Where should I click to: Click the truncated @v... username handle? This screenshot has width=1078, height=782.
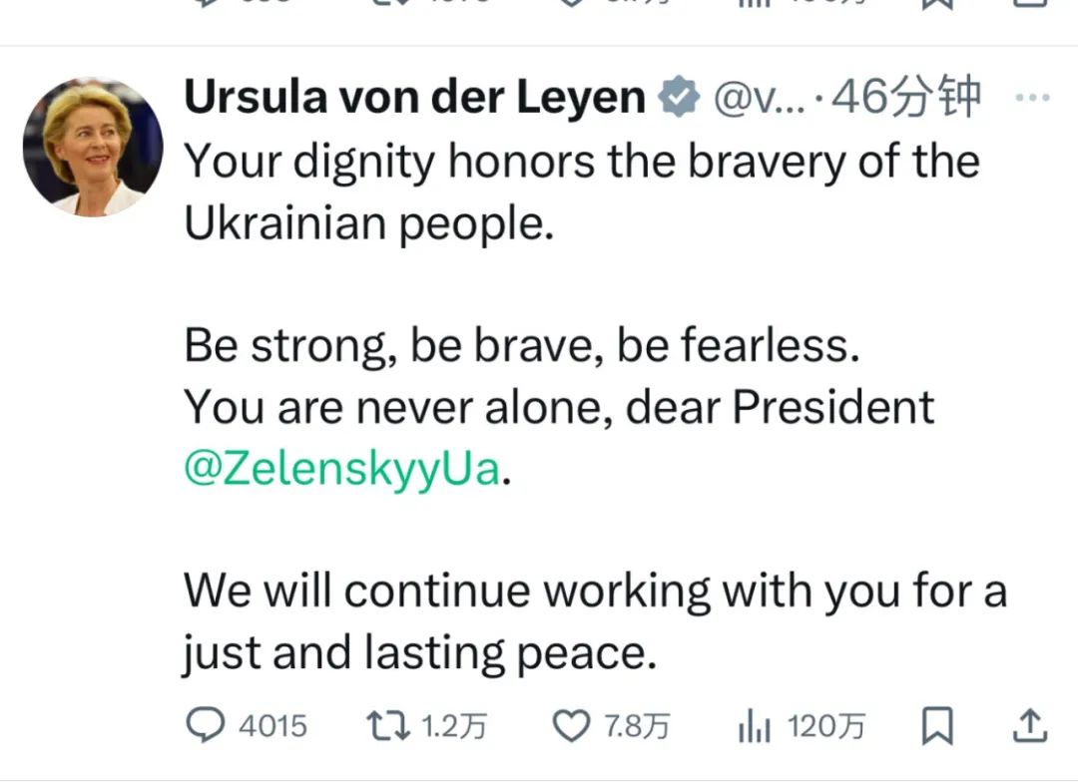pyautogui.click(x=759, y=99)
